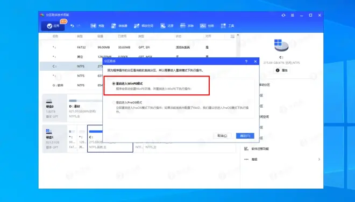Open the converter (转换器) toolbar tool
Screen dimensions: 355x202
point(119,26)
